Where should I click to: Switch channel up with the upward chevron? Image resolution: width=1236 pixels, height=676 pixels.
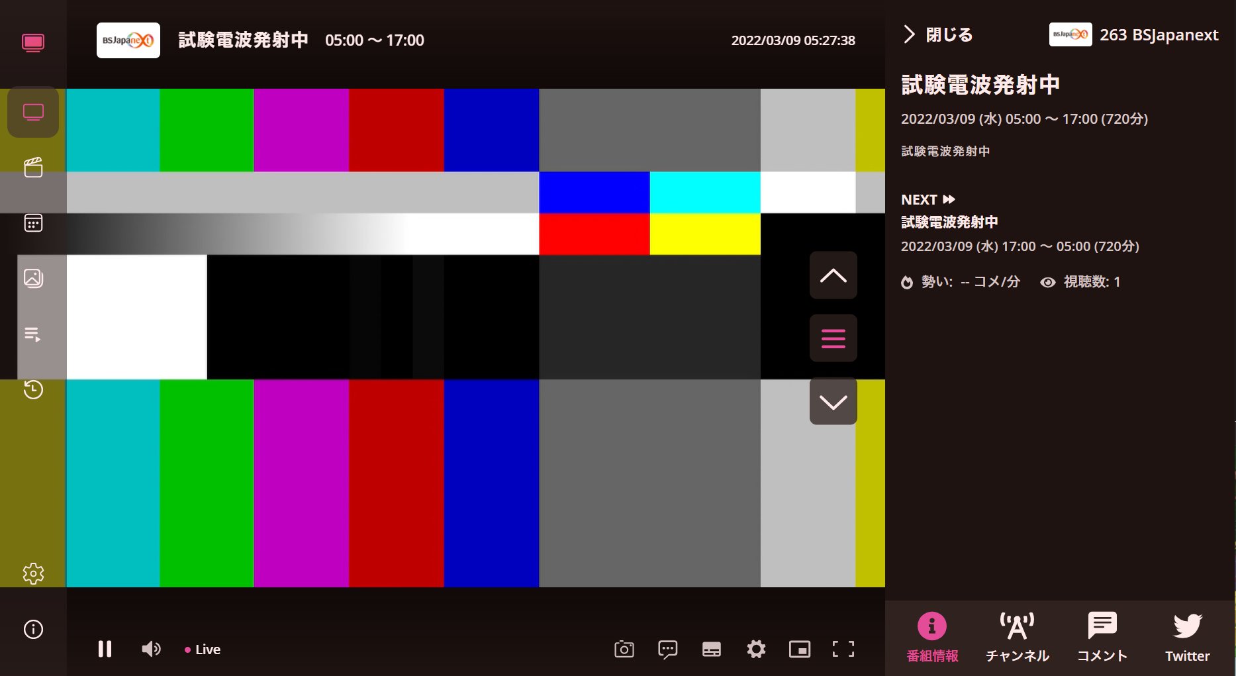[833, 275]
